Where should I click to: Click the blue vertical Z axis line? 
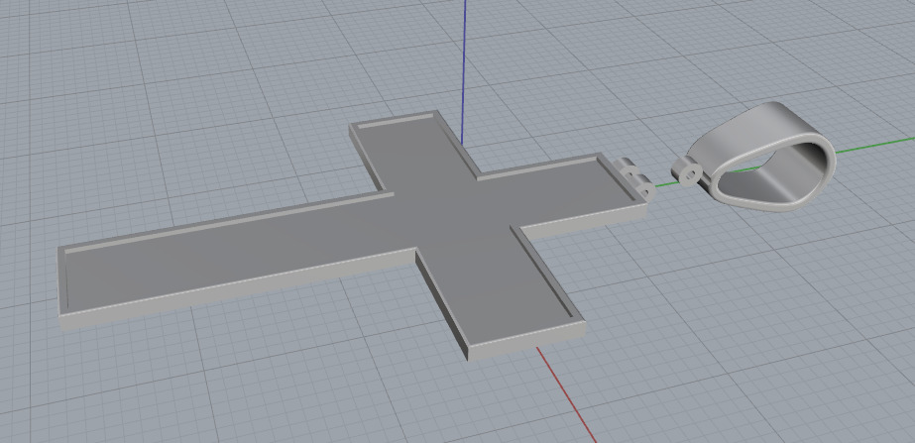pyautogui.click(x=464, y=70)
